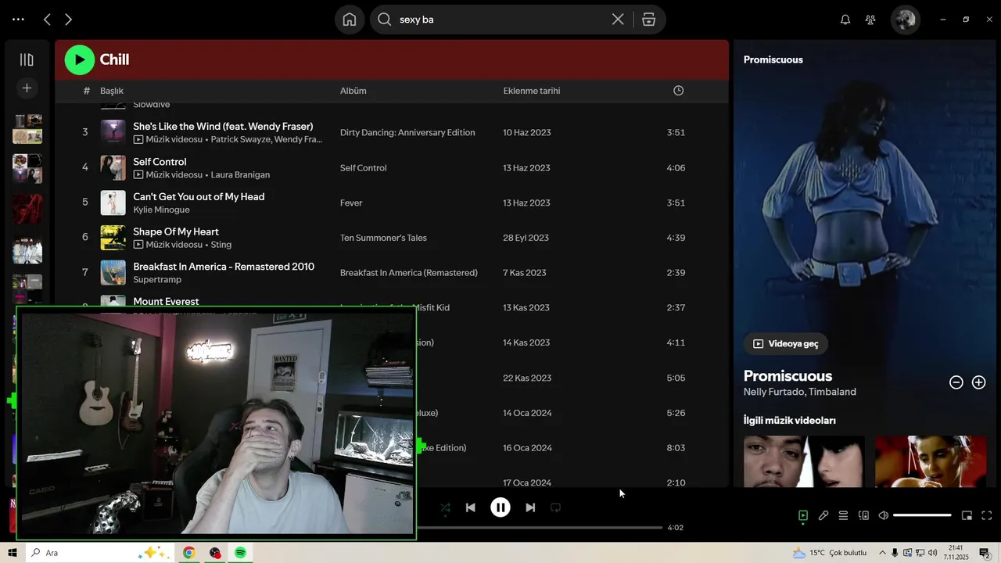Open Chrome from the taskbar
This screenshot has height=563, width=1001.
188,553
